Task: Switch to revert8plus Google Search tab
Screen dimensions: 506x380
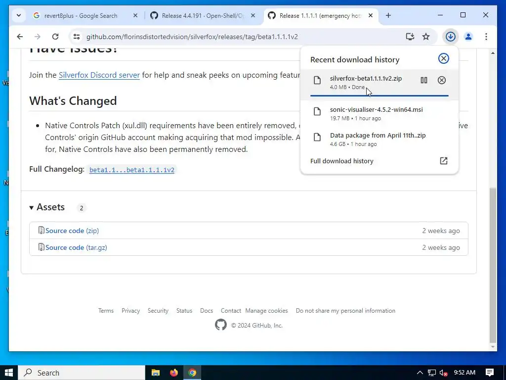Action: pos(81,15)
